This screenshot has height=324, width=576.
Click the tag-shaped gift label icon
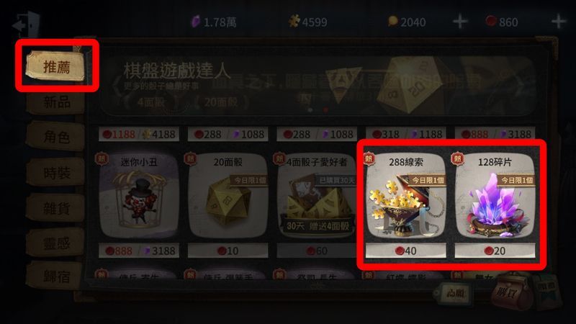[452, 293]
